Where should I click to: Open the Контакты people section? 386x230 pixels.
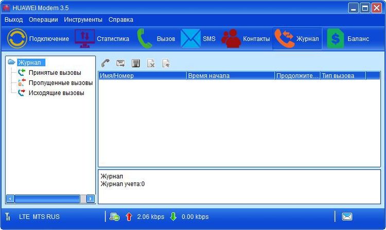coord(245,39)
